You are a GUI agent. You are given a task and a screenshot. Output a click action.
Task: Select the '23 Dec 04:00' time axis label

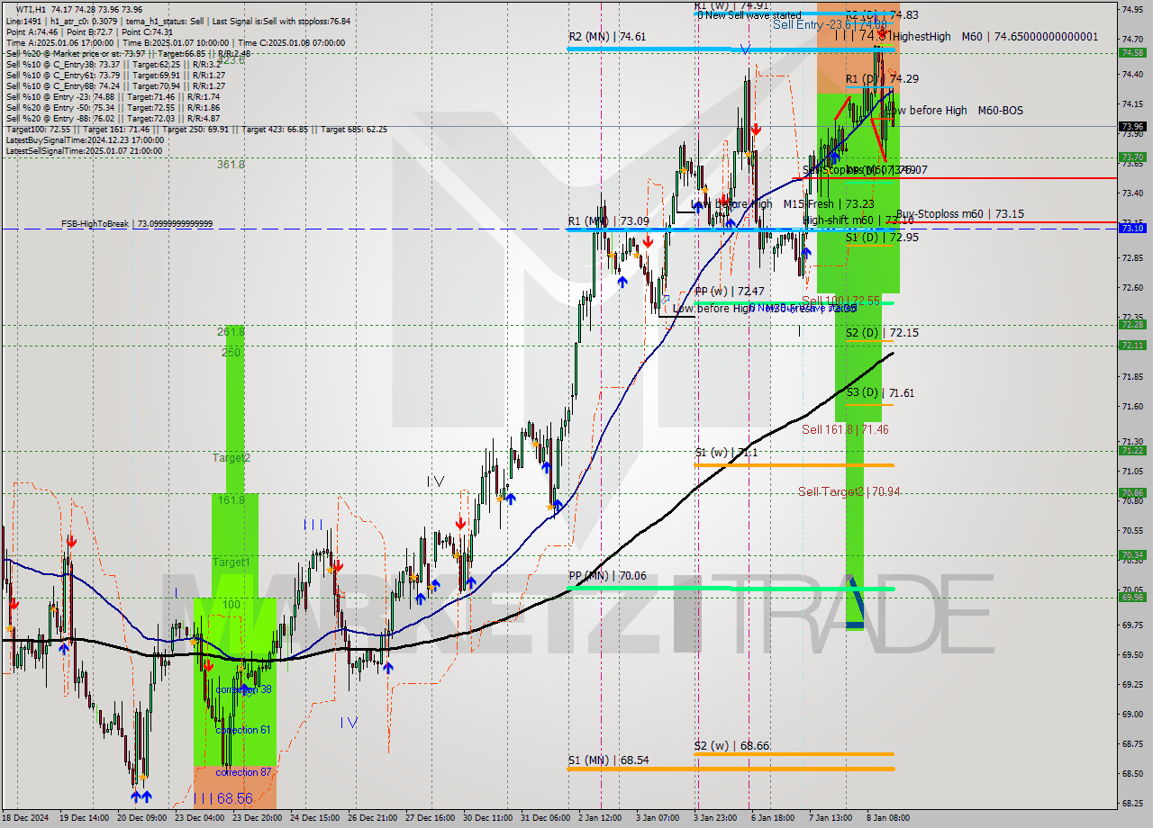coord(200,818)
